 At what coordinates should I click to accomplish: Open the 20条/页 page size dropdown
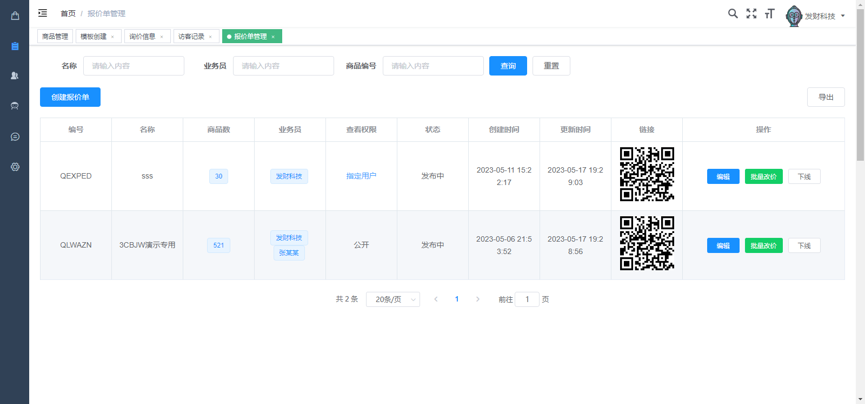(392, 299)
